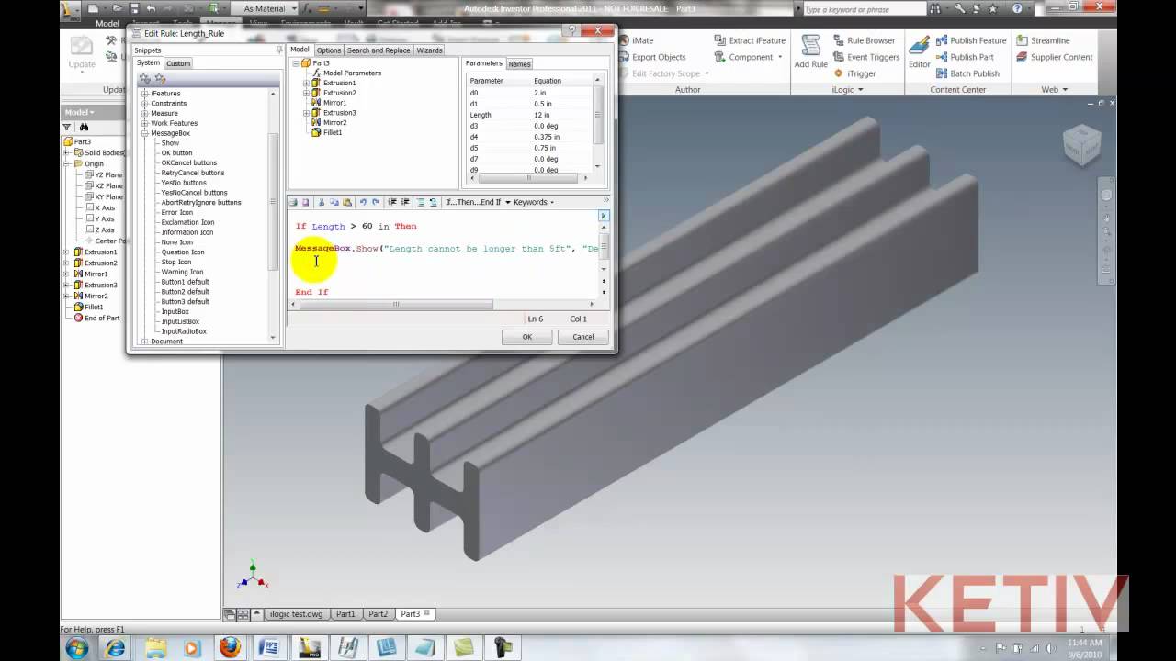This screenshot has width=1176, height=661.
Task: Click OK in the Edit Rule dialog
Action: (527, 337)
